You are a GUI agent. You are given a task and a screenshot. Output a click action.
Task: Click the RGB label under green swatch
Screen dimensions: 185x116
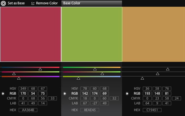click(75, 93)
